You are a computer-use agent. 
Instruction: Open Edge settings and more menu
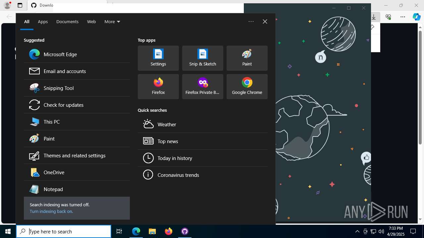[x=403, y=17]
